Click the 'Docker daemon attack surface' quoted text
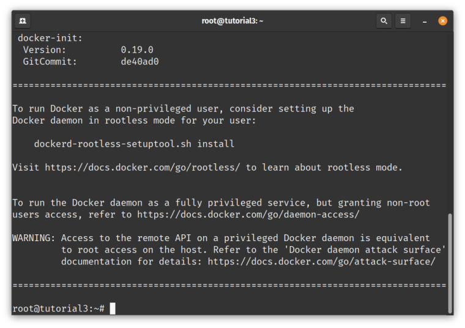 coord(365,250)
